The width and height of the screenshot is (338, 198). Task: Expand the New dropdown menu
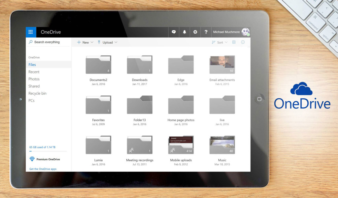click(x=85, y=42)
